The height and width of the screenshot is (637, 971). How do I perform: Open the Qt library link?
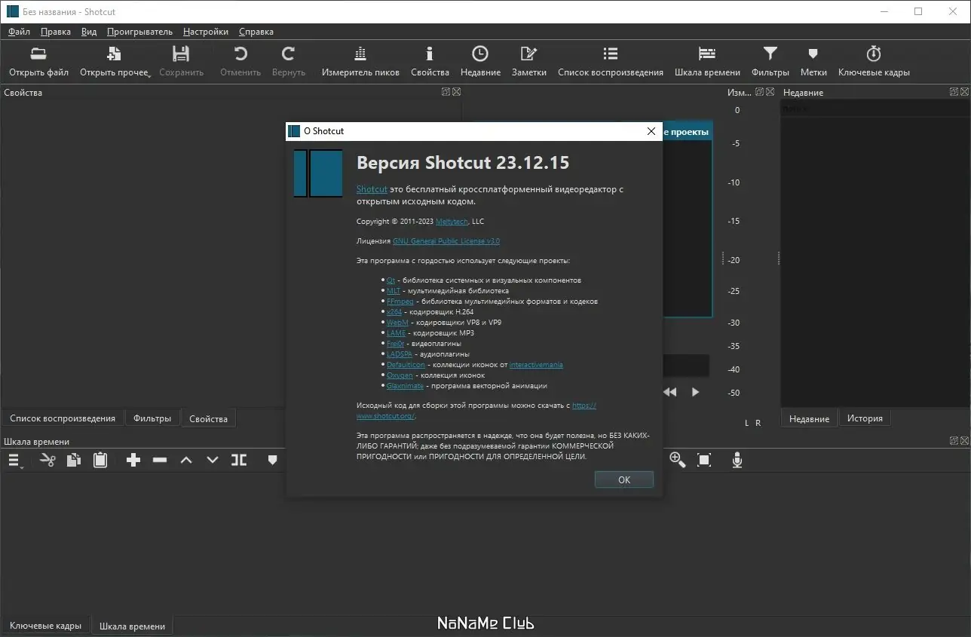point(391,280)
